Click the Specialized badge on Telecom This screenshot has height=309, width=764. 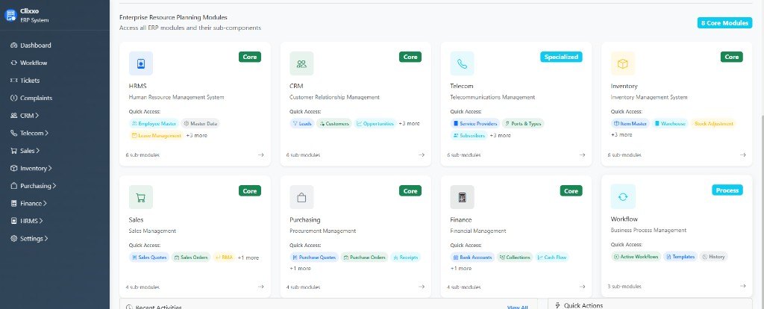[x=561, y=57]
